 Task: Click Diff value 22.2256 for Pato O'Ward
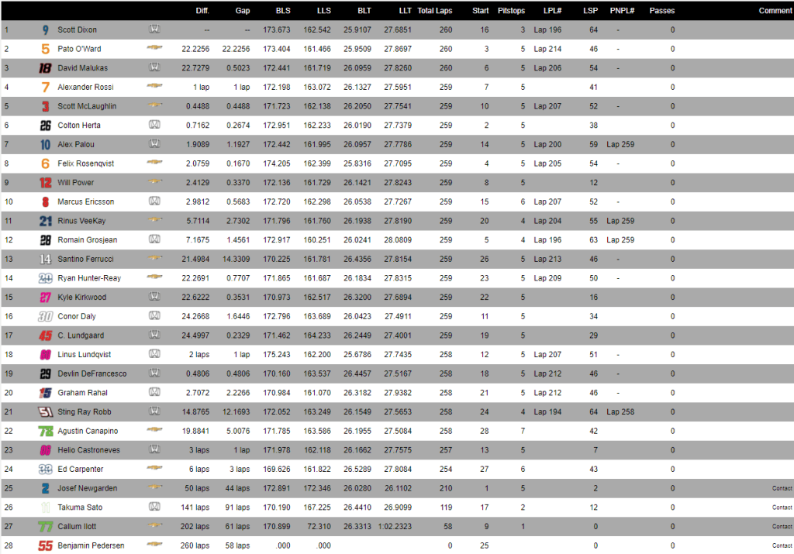pyautogui.click(x=195, y=49)
